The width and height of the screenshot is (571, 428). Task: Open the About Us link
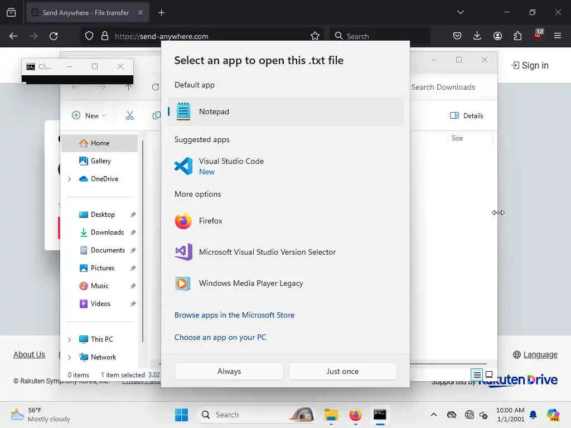click(29, 354)
